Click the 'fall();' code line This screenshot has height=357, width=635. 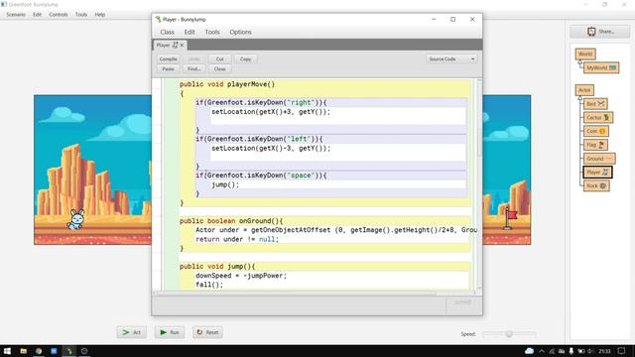pos(209,285)
